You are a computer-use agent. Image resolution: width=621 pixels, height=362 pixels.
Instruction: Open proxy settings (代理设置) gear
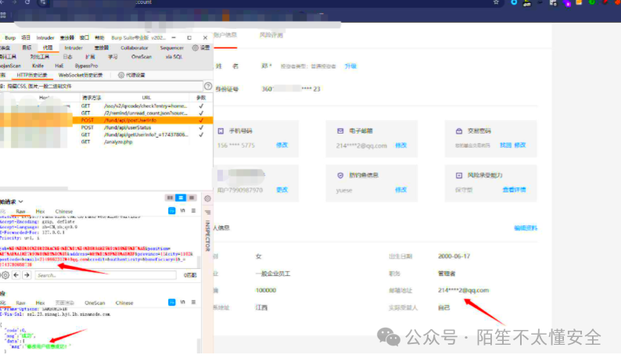pyautogui.click(x=121, y=75)
